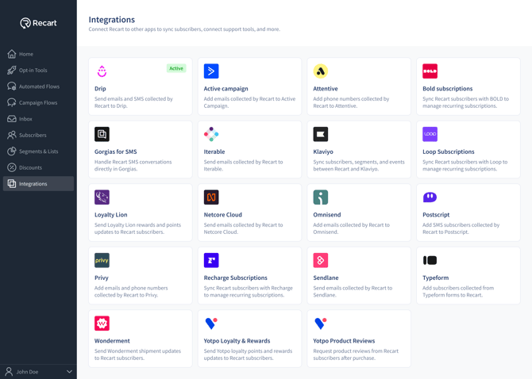
Task: Expand the John Doe account chevron
Action: 69,372
